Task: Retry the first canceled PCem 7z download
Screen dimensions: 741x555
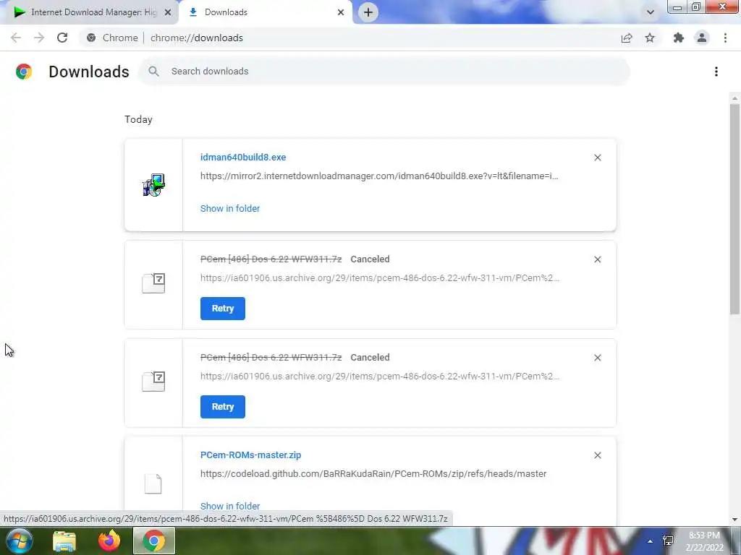Action: pos(223,309)
